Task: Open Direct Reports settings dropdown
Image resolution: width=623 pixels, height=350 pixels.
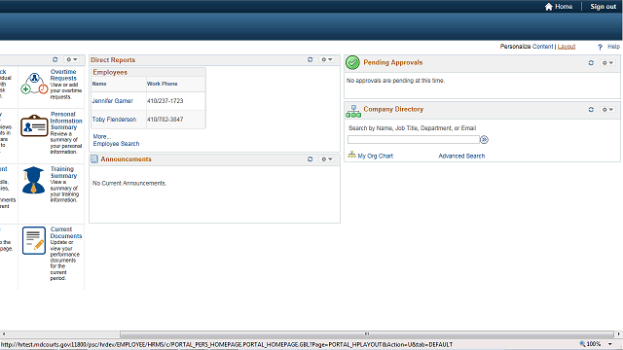Action: tap(327, 59)
